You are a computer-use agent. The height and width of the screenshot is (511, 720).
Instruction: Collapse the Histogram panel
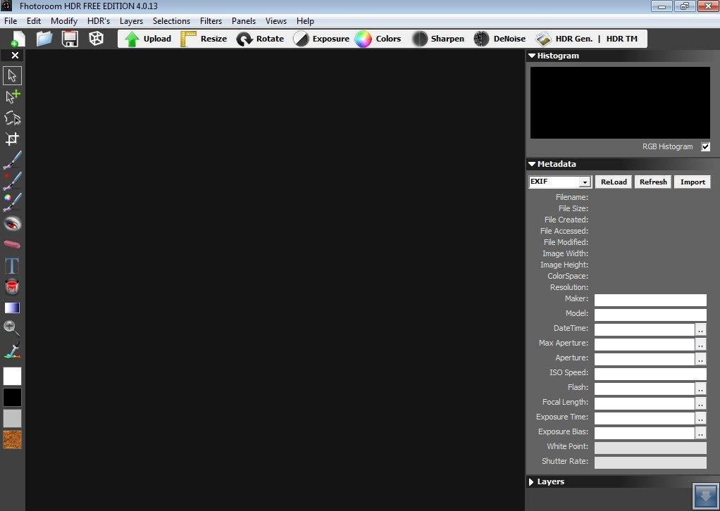pos(532,56)
